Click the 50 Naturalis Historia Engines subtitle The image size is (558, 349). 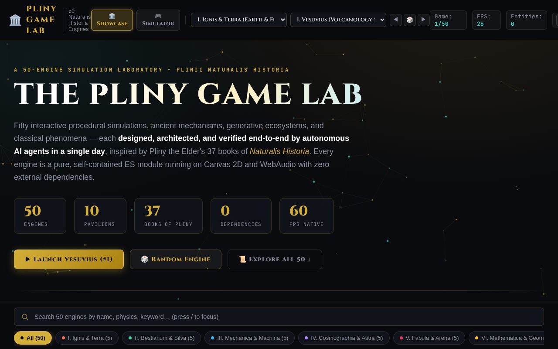[x=79, y=20]
